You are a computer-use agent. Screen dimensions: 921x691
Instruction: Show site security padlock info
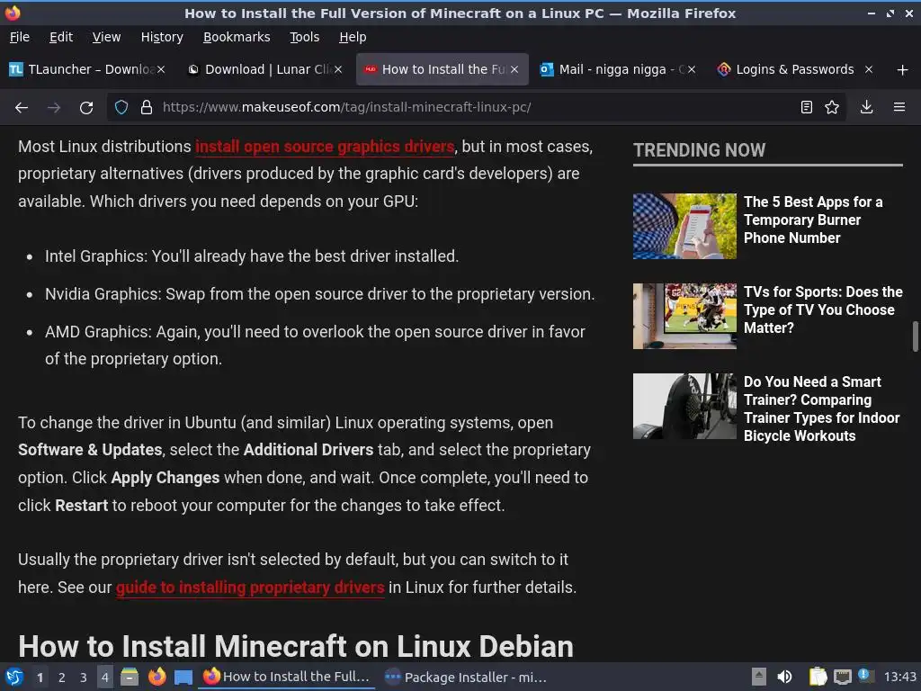(x=147, y=108)
